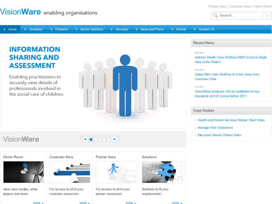Image resolution: width=272 pixels, height=204 pixels.
Task: Open the Contact Us menu
Action: (x=204, y=29)
